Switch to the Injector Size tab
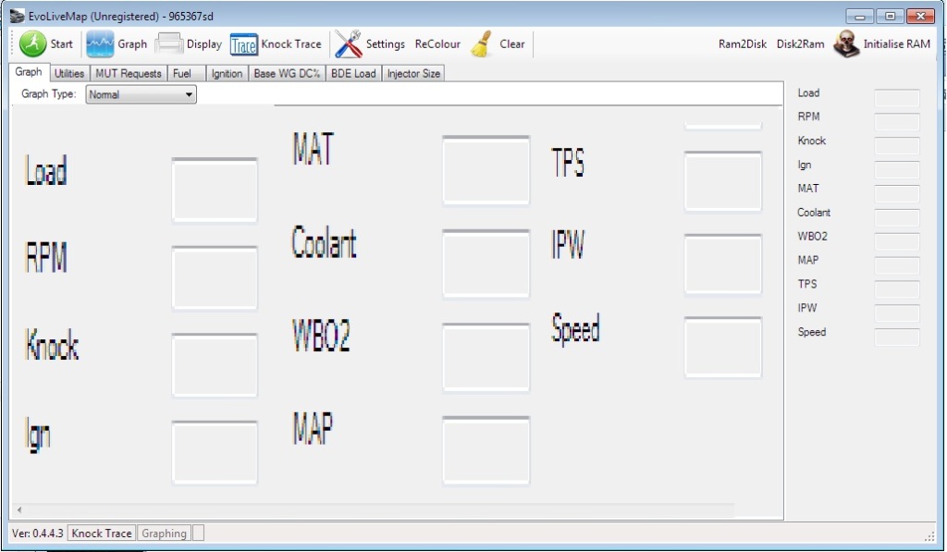The width and height of the screenshot is (947, 552). pyautogui.click(x=413, y=74)
